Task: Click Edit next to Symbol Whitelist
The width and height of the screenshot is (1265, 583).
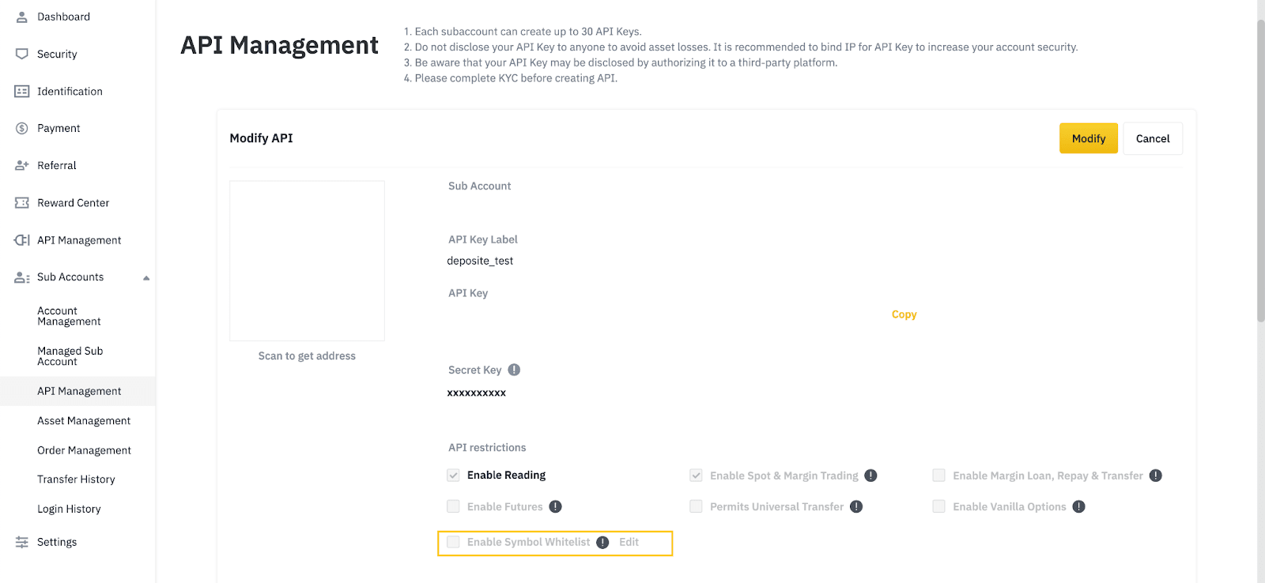Action: click(x=629, y=542)
